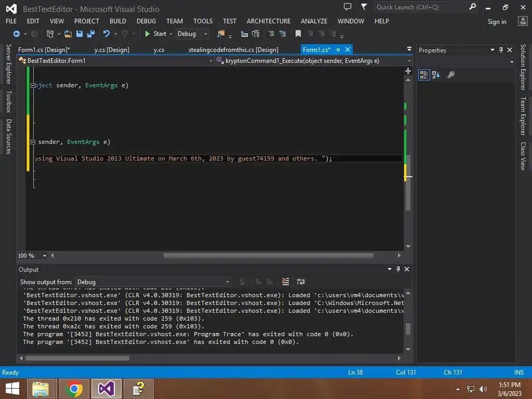Uncomment the selected lines icon
The height and width of the screenshot is (399, 532).
[x=282, y=34]
